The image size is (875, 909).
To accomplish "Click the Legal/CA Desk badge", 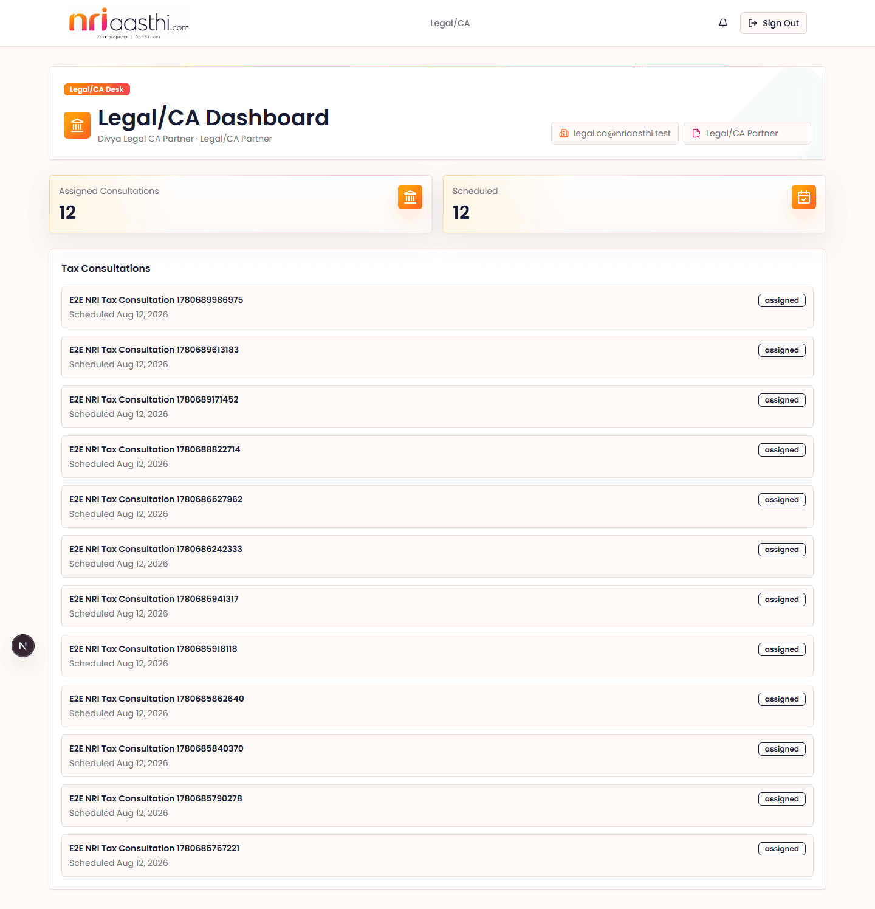I will pyautogui.click(x=97, y=89).
